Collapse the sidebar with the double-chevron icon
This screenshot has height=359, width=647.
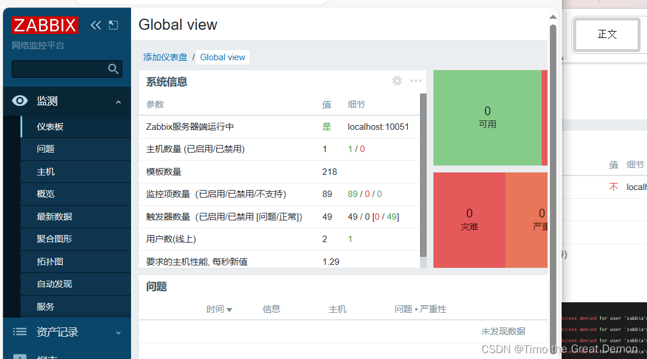point(95,25)
